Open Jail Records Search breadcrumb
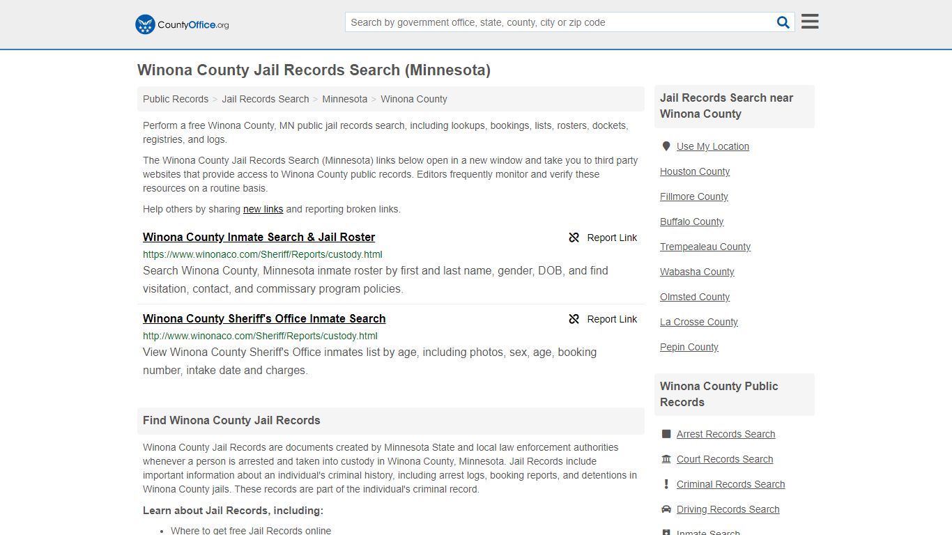The height and width of the screenshot is (535, 952). pyautogui.click(x=266, y=99)
